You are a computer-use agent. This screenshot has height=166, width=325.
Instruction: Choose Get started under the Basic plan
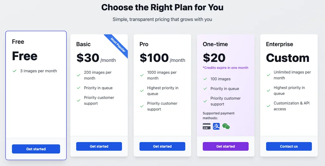[x=99, y=146]
